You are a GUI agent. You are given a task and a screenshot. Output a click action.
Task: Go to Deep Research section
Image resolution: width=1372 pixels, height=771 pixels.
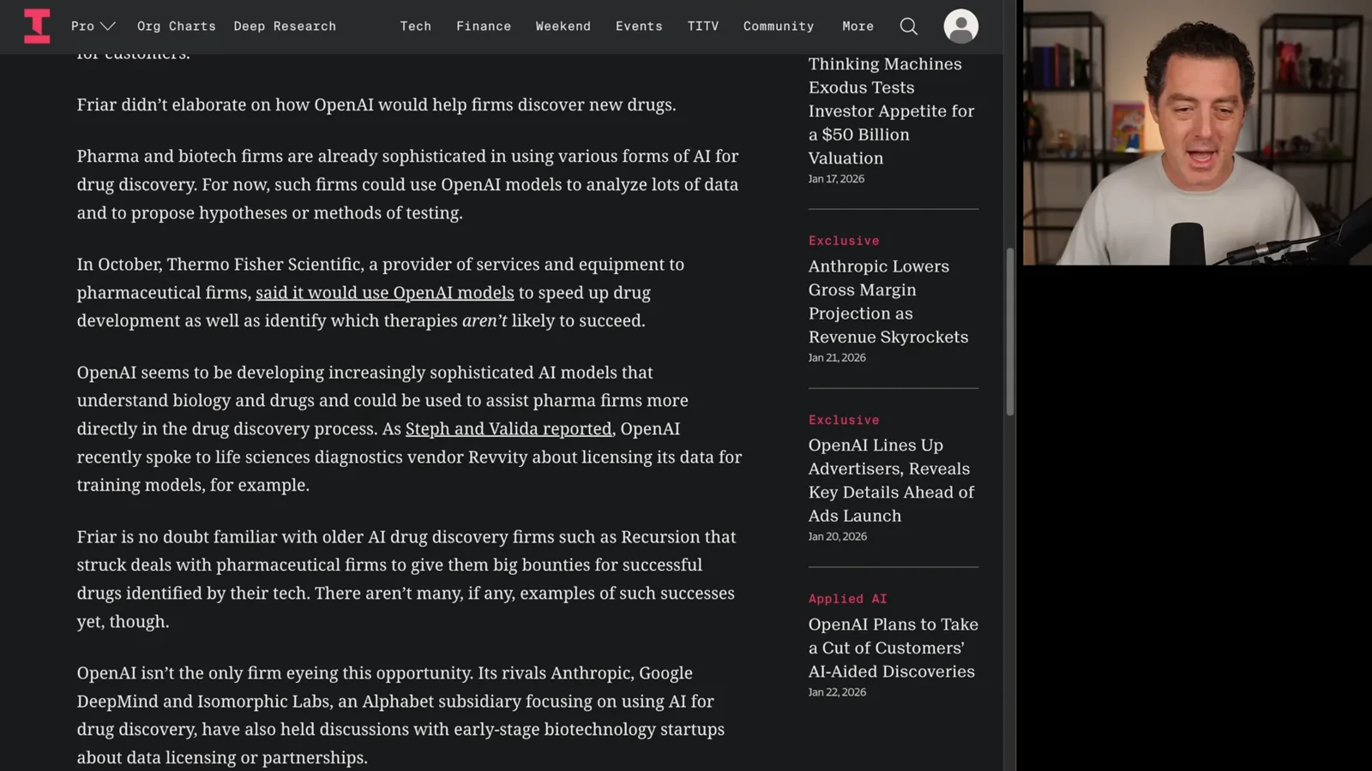(x=285, y=27)
